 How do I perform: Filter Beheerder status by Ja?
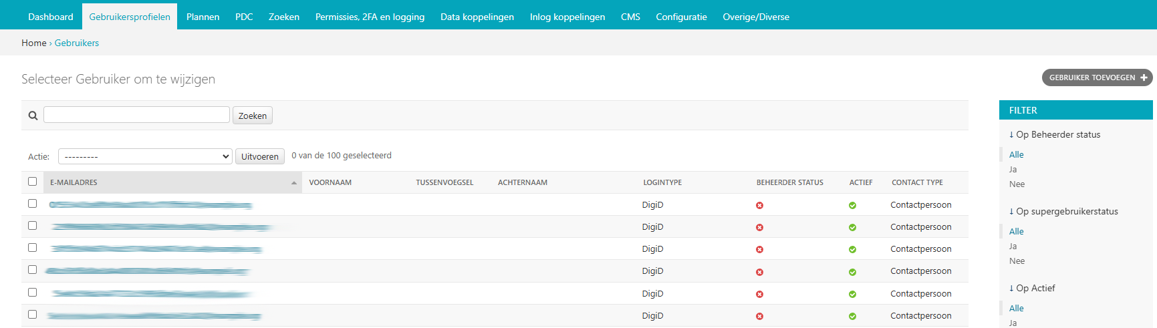(x=1013, y=169)
